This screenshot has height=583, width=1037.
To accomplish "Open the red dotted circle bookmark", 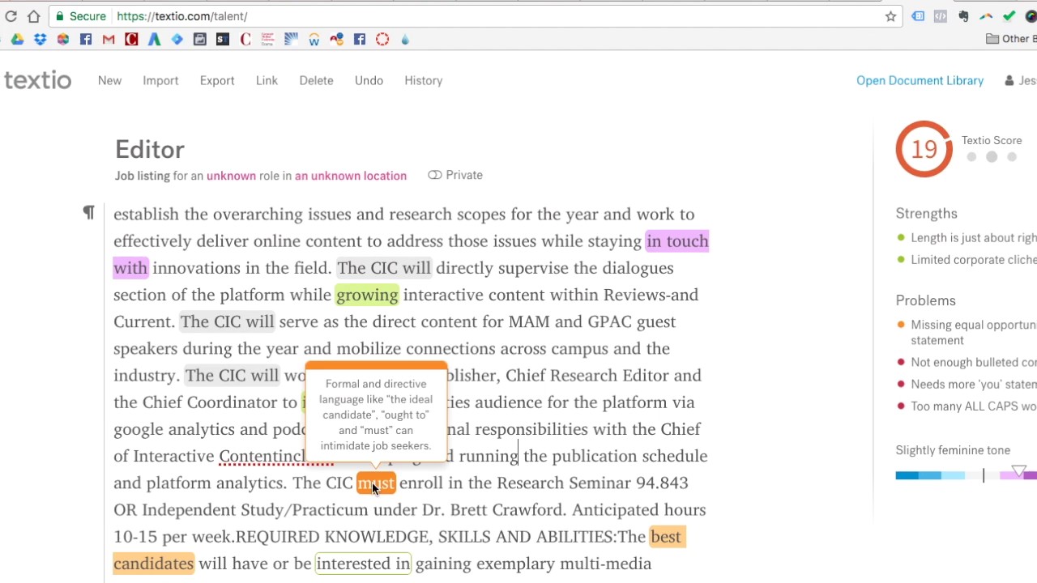I will (382, 39).
